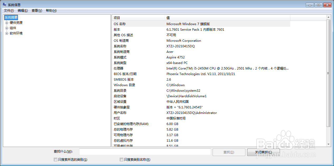The width and height of the screenshot is (334, 166).
Task: Select the SMBIOS 版本 row
Action: pyautogui.click(x=201, y=80)
